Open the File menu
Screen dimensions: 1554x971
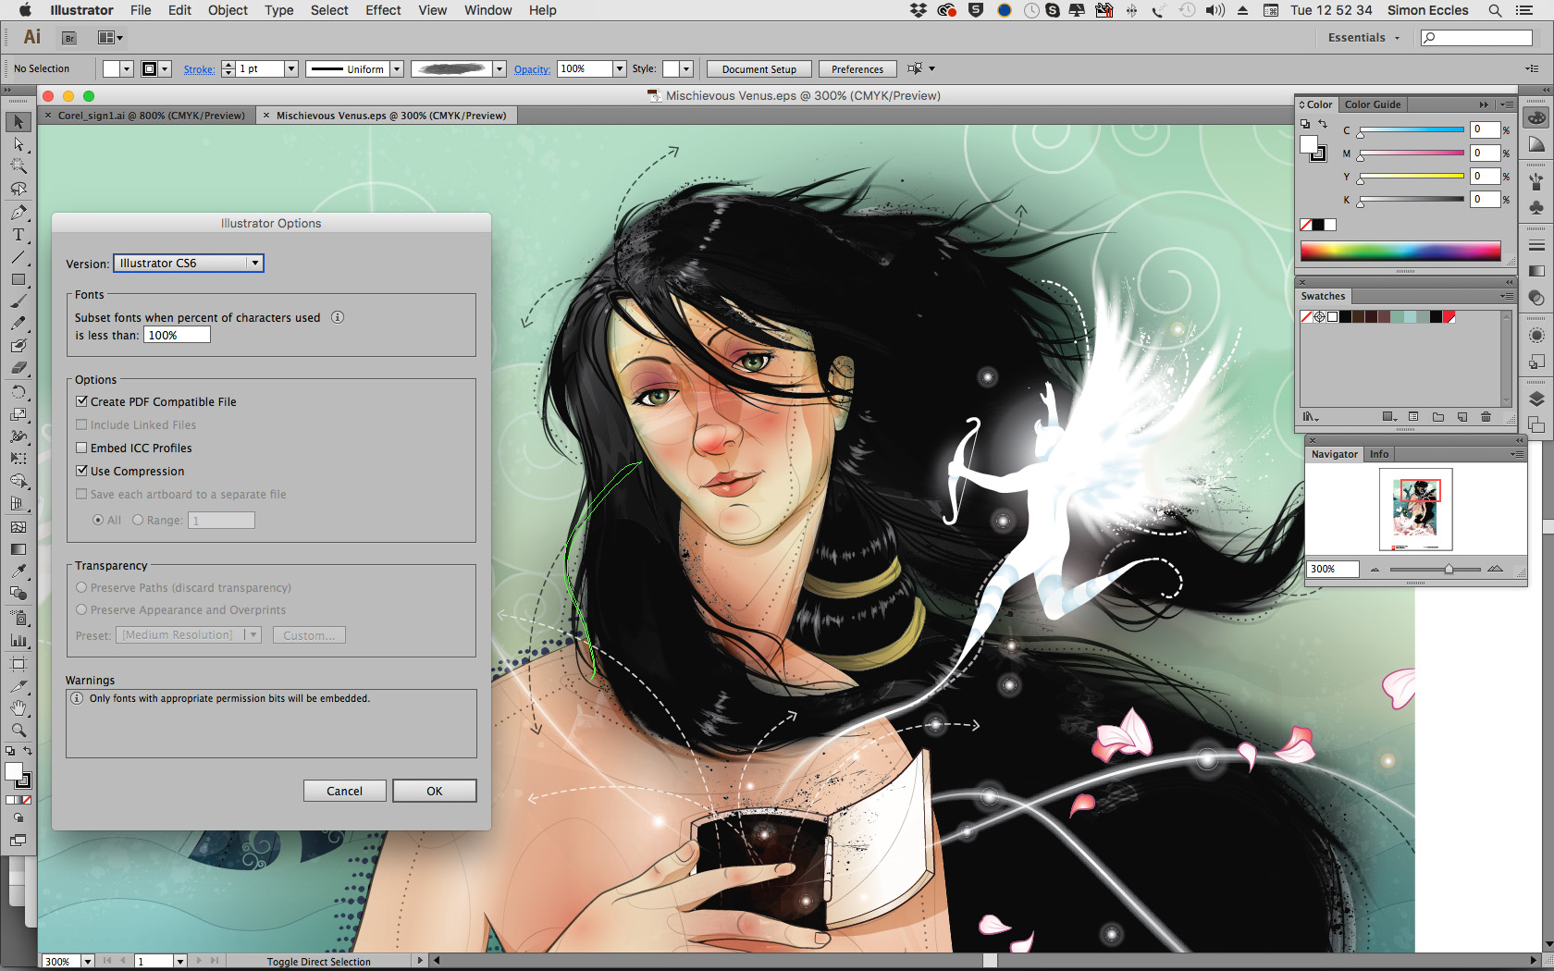[x=141, y=10]
